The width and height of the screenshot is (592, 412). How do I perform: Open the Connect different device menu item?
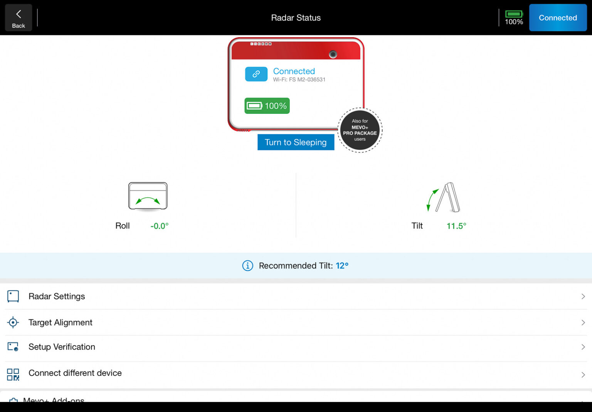click(75, 373)
